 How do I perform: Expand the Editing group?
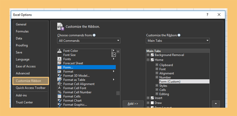tap(157, 94)
